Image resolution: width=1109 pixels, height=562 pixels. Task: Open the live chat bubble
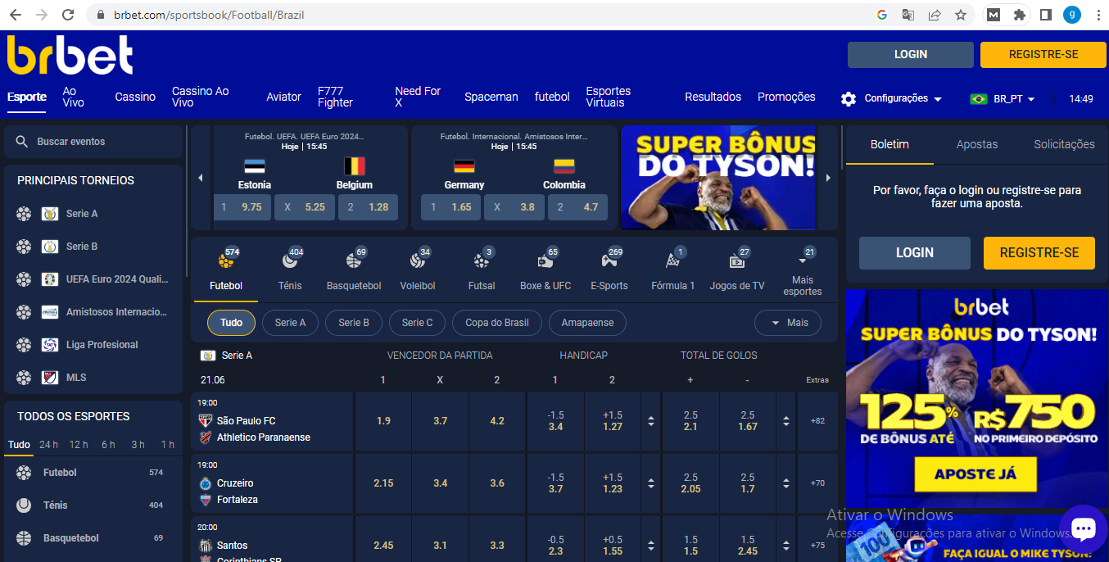point(1083,529)
